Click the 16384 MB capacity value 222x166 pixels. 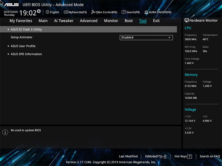click(191, 98)
